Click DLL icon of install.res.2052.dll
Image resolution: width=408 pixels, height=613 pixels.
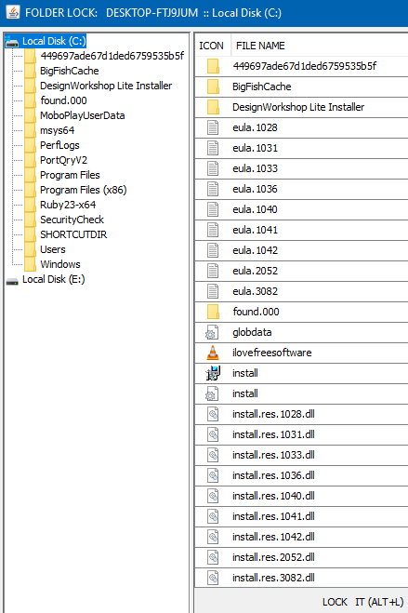[213, 557]
